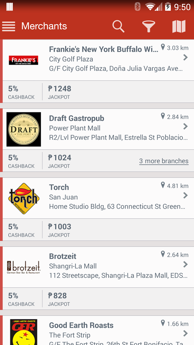Select Brotzeit 5% cashback offer

click(x=21, y=299)
